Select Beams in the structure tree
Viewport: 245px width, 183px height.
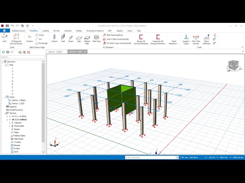click(x=17, y=129)
